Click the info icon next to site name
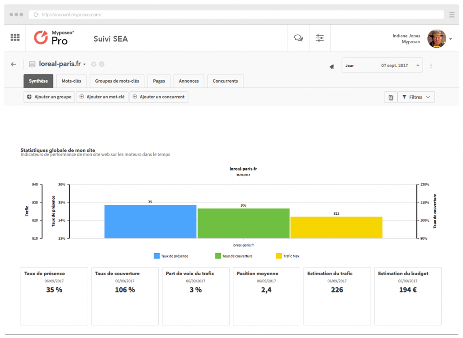463x338 pixels. (x=102, y=64)
